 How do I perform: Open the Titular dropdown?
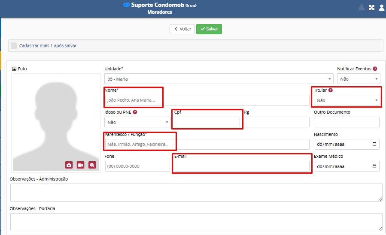tap(346, 100)
